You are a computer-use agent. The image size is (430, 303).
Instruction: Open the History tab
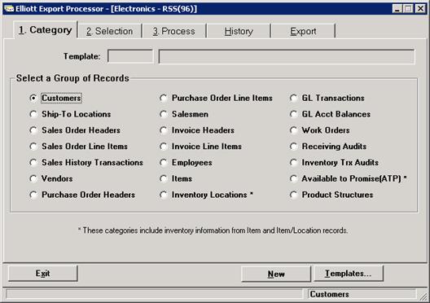tap(239, 31)
